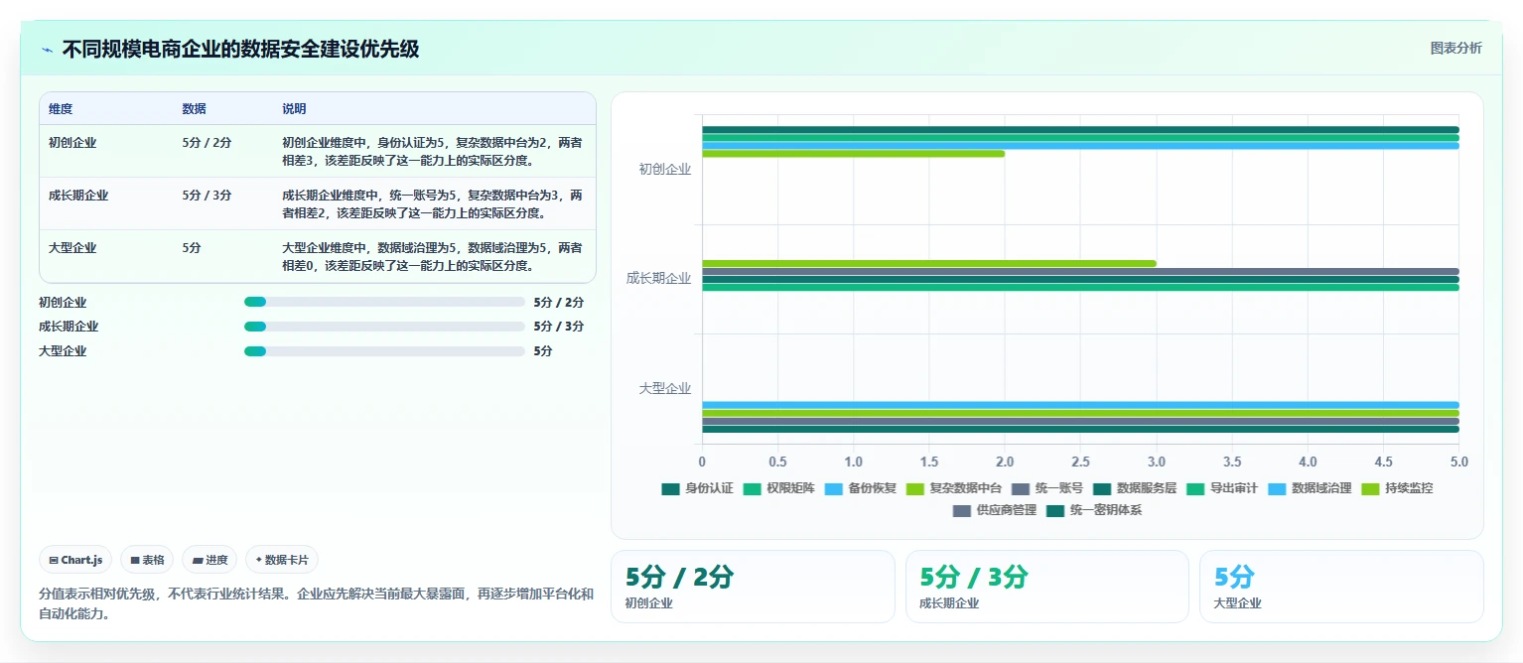Image resolution: width=1523 pixels, height=663 pixels.
Task: Click table value 5分 / 2分
Action: [x=208, y=143]
